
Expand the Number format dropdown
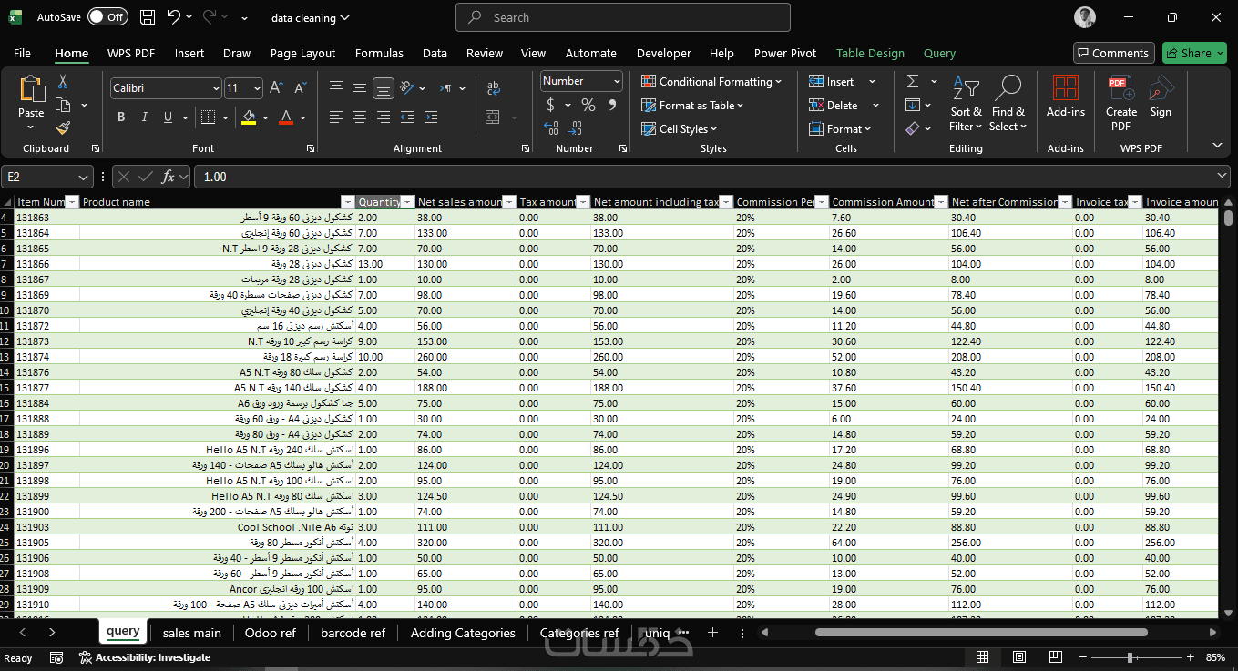[617, 81]
